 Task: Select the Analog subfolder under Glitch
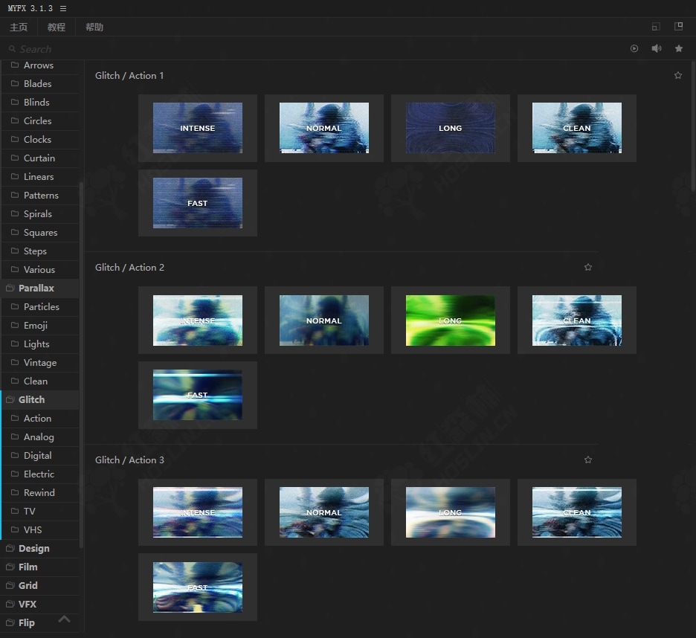(x=39, y=436)
